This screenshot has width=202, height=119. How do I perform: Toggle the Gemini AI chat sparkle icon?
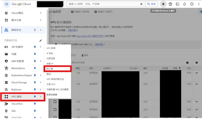coord(163,4)
